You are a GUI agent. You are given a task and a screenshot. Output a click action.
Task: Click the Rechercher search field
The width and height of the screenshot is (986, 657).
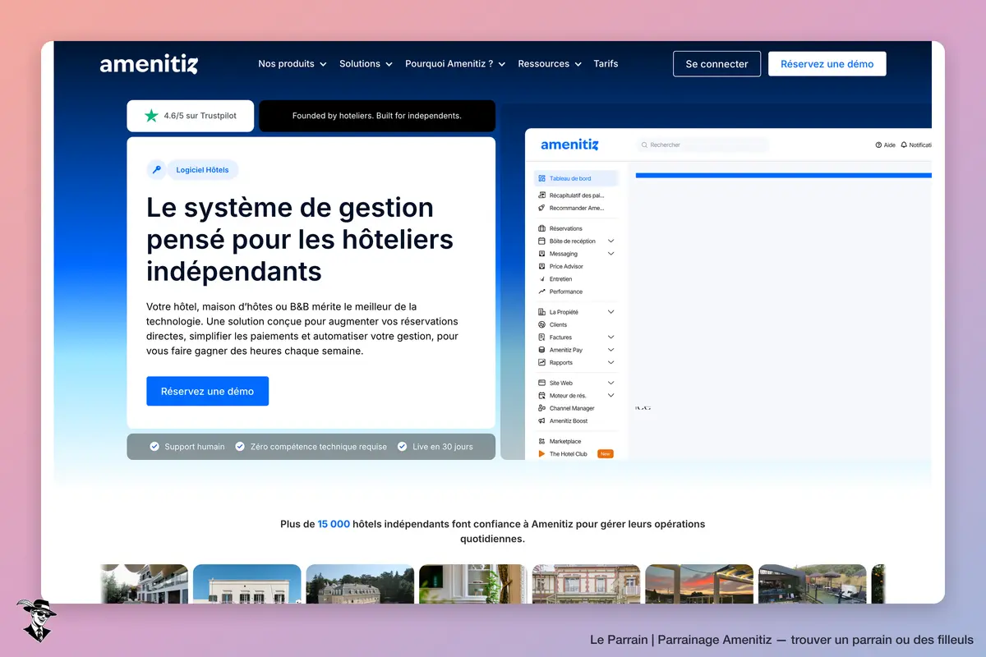point(703,145)
